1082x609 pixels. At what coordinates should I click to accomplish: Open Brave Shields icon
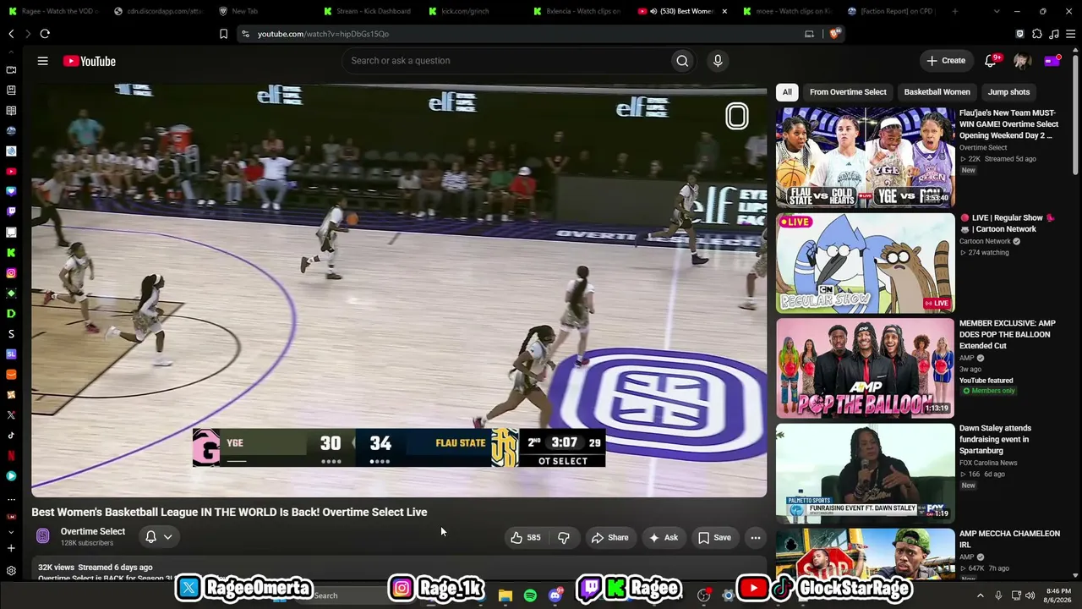pyautogui.click(x=834, y=34)
